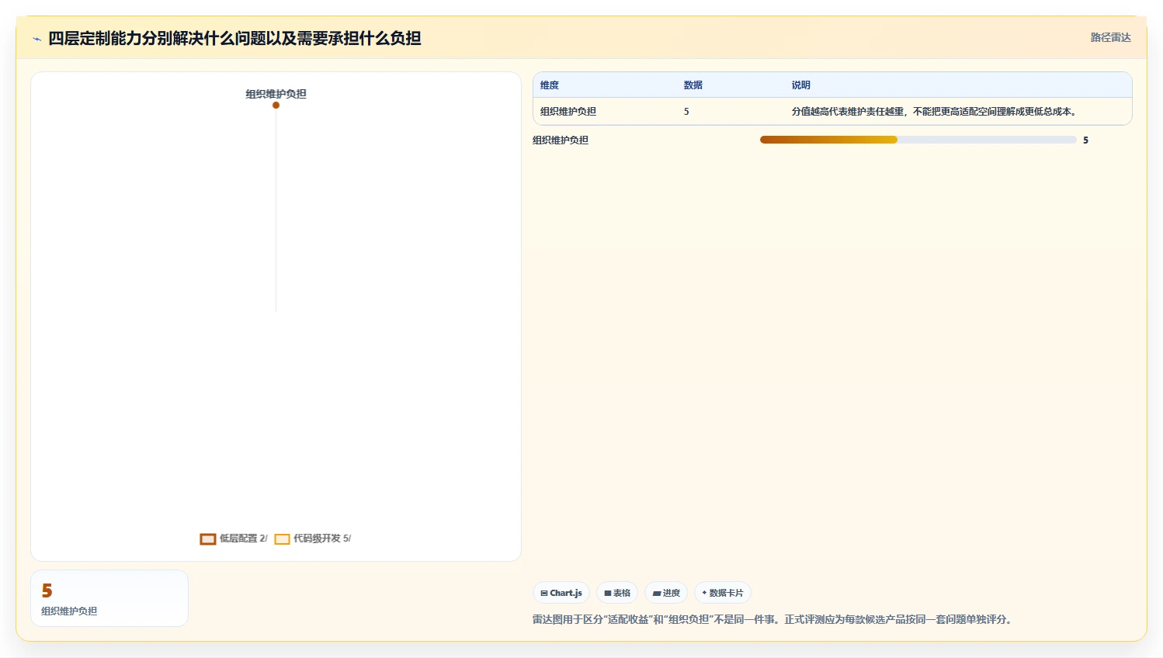Click the 组织维护负担 table cell
Screen dimensions: 1163x658
568,112
